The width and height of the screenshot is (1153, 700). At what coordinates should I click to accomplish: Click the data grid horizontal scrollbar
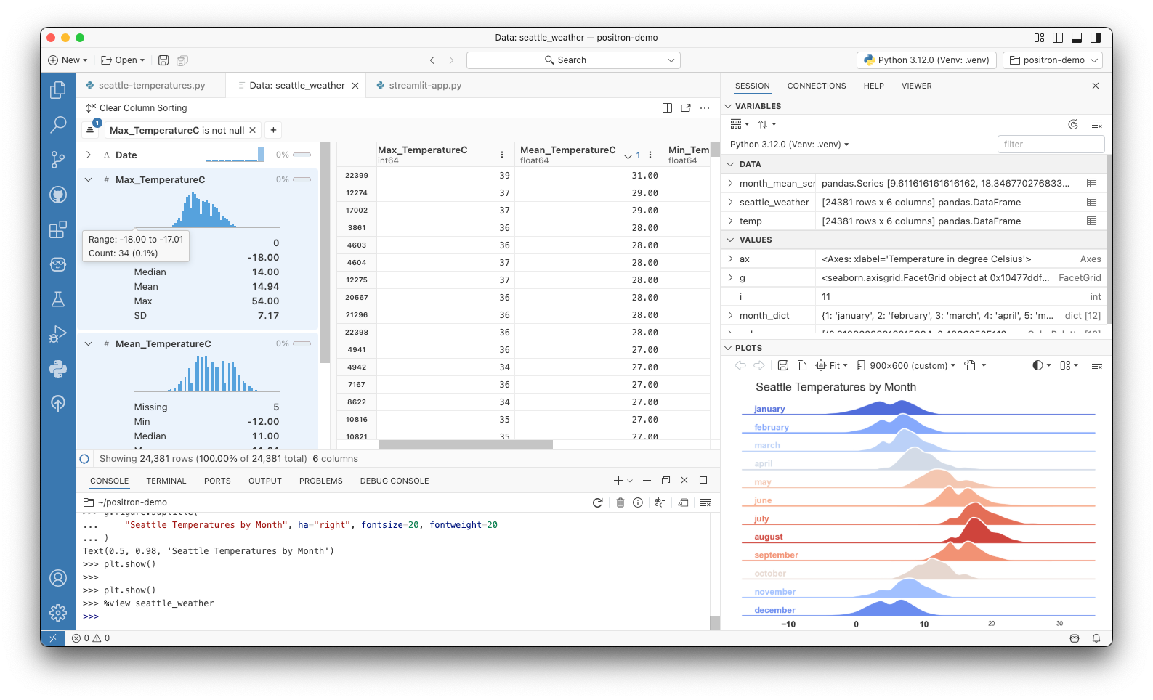coord(466,444)
